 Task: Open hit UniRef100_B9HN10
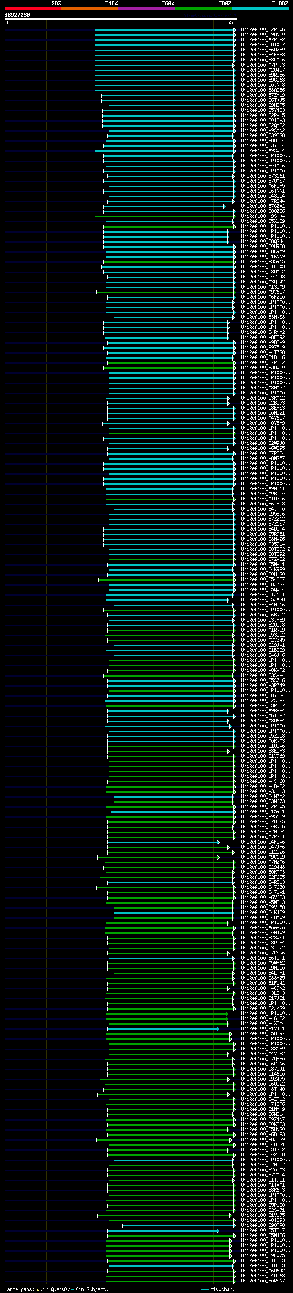click(262, 35)
